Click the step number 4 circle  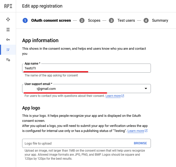coord(146,20)
